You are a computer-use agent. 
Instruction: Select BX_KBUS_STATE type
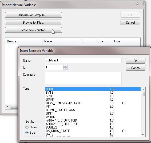coord(93,131)
